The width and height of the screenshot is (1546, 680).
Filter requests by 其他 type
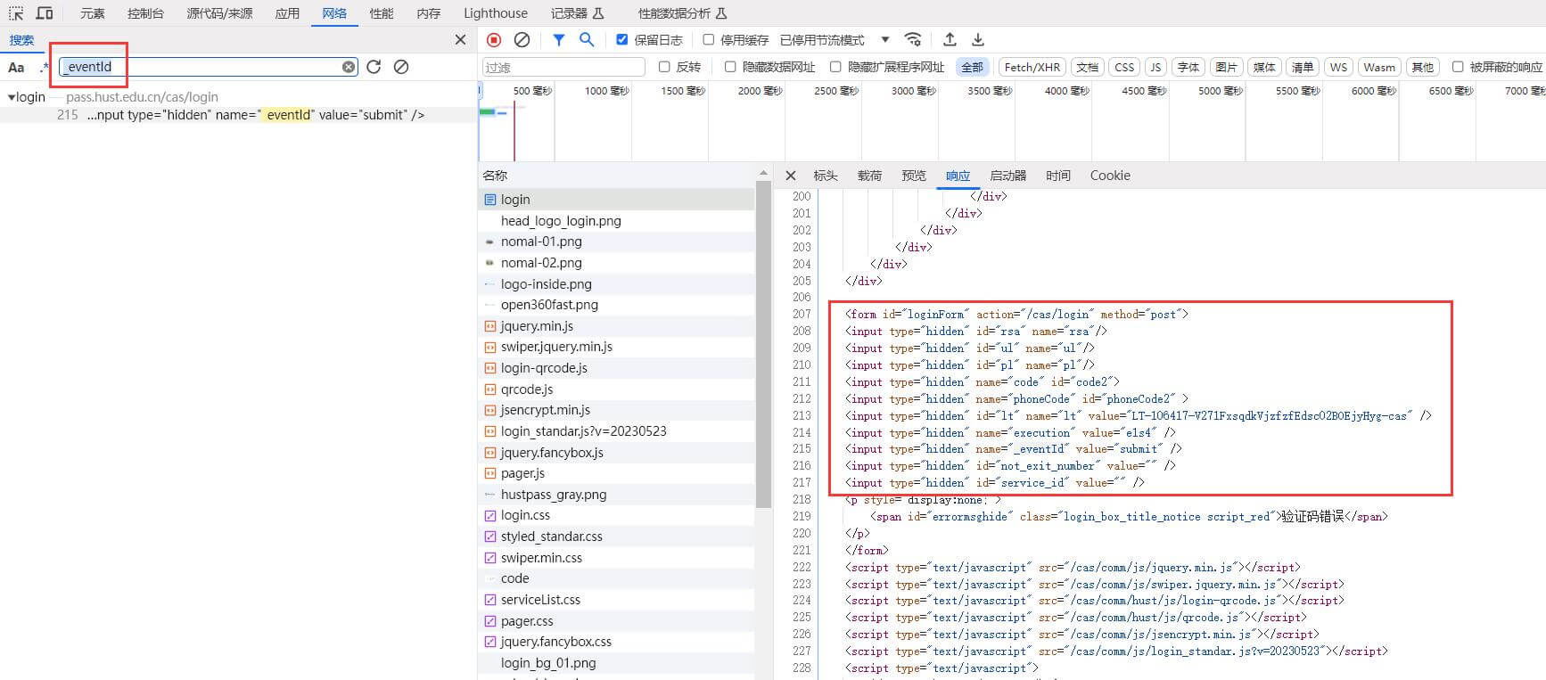click(x=1423, y=67)
